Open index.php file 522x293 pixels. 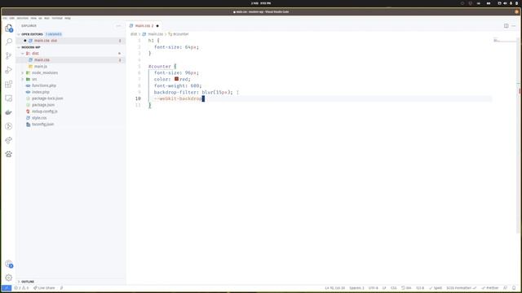71,92
